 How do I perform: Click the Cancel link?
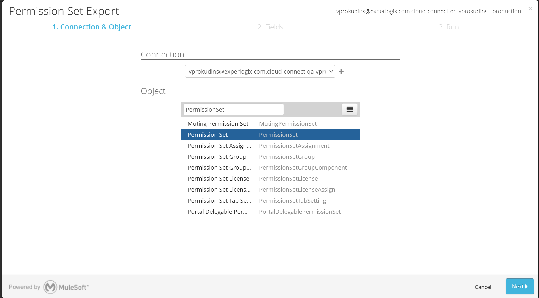[483, 287]
